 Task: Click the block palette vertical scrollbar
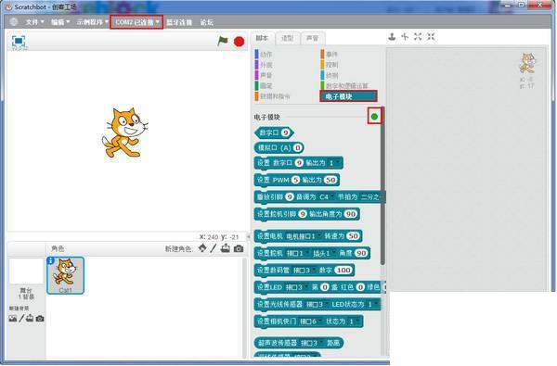pos(382,185)
